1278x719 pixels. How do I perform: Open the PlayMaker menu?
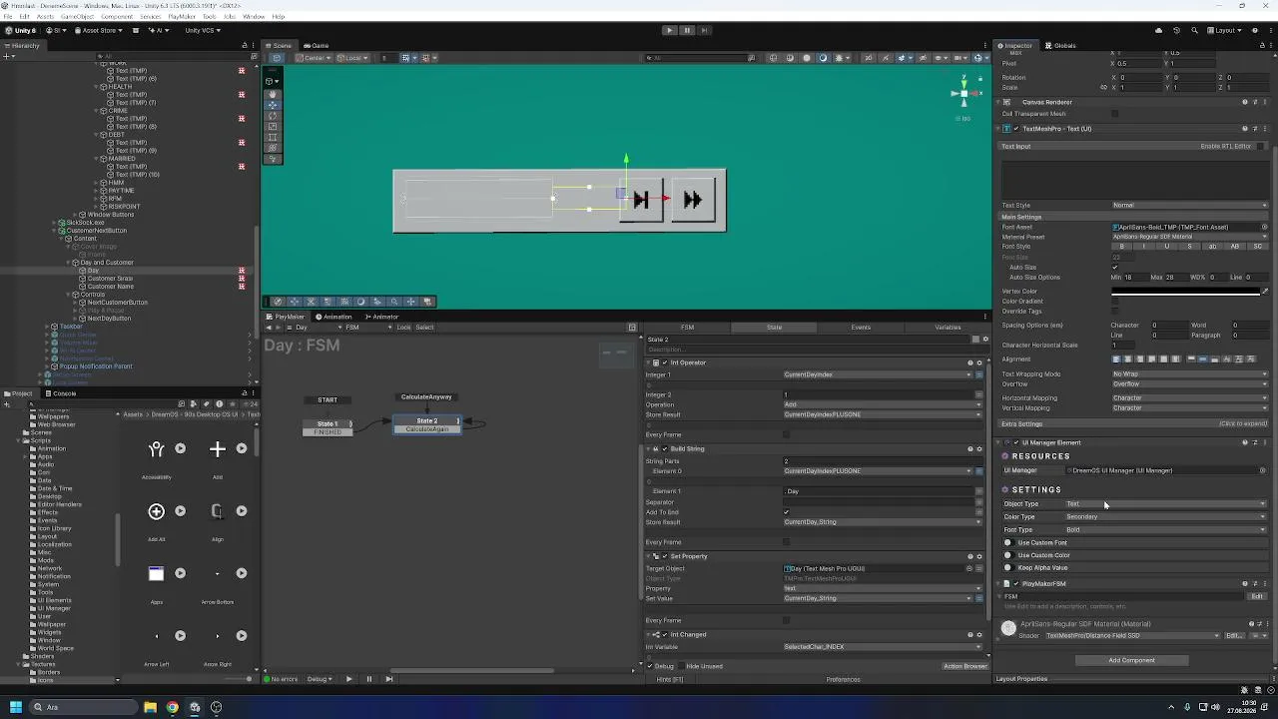click(x=182, y=17)
